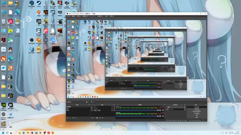Open the Microsoft Edge desktop shortcut in the third column
This screenshot has width=241, height=135.
tap(17, 13)
